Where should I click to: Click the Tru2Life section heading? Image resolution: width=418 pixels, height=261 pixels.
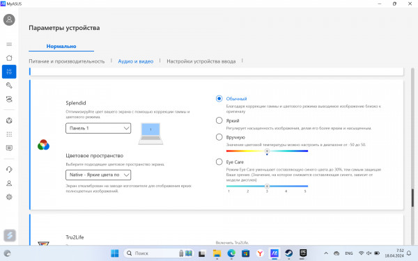tap(75, 237)
